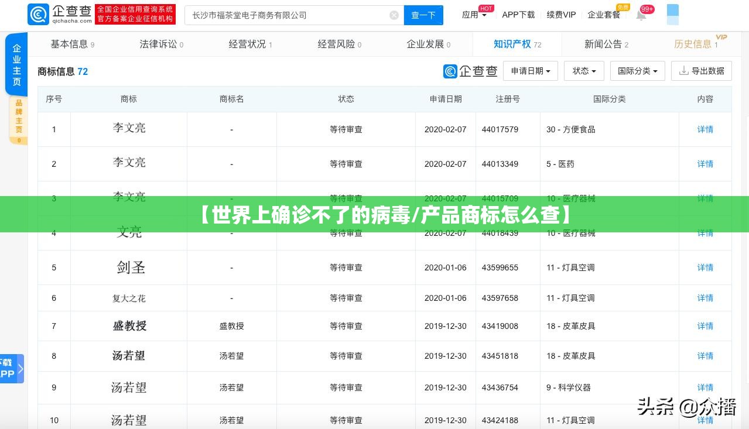
Task: Click the 注册号 column header
Action: click(x=508, y=99)
